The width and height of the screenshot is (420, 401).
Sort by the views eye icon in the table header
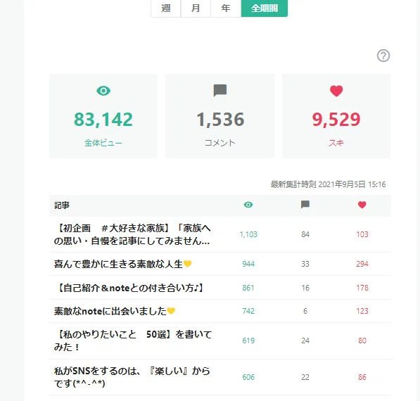248,205
